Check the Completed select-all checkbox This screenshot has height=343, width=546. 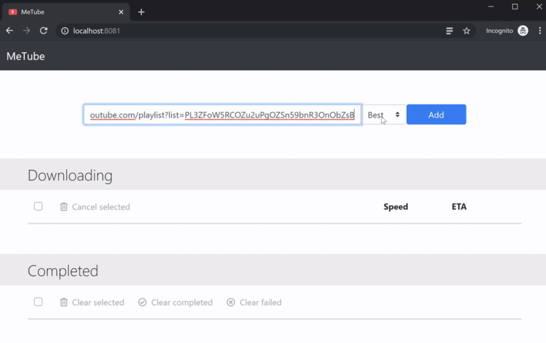(x=38, y=302)
